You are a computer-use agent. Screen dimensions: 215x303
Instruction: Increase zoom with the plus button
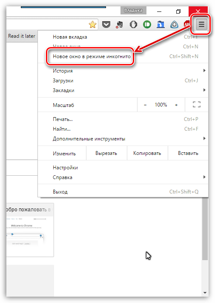(x=176, y=105)
